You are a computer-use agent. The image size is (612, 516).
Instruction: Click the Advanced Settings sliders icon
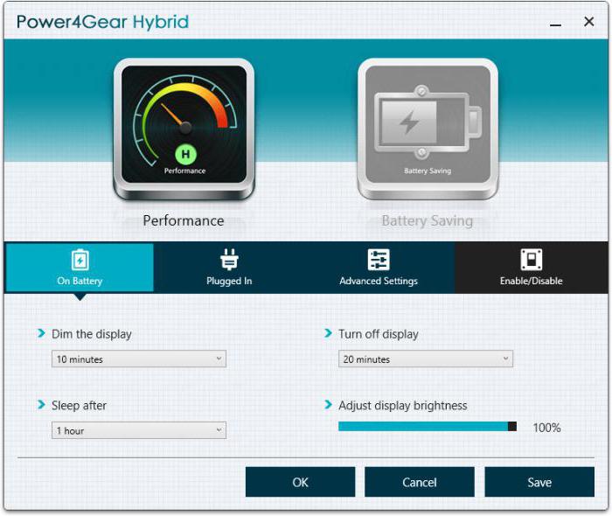pos(379,260)
